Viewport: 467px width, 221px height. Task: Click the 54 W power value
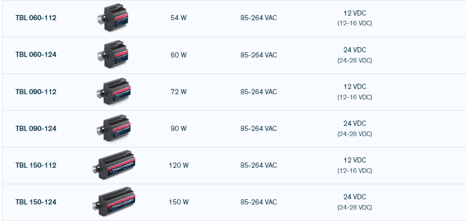(x=178, y=18)
